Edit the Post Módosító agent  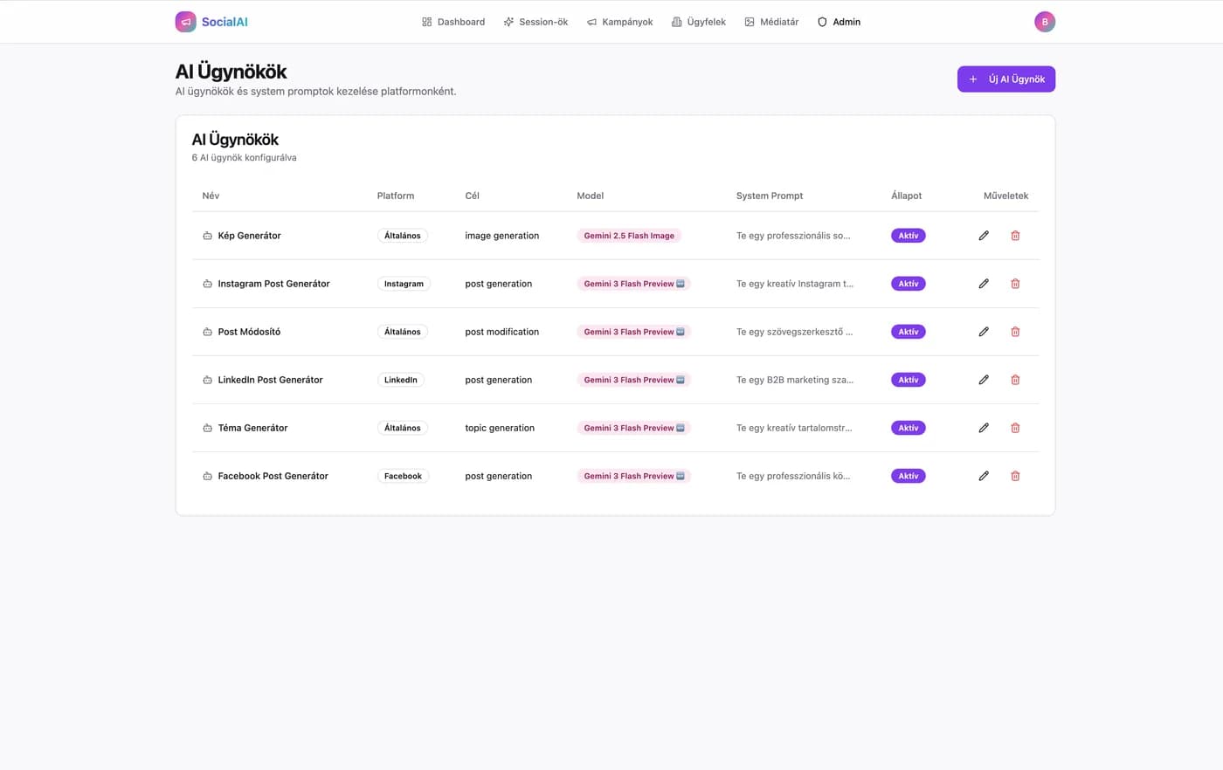[x=984, y=332]
